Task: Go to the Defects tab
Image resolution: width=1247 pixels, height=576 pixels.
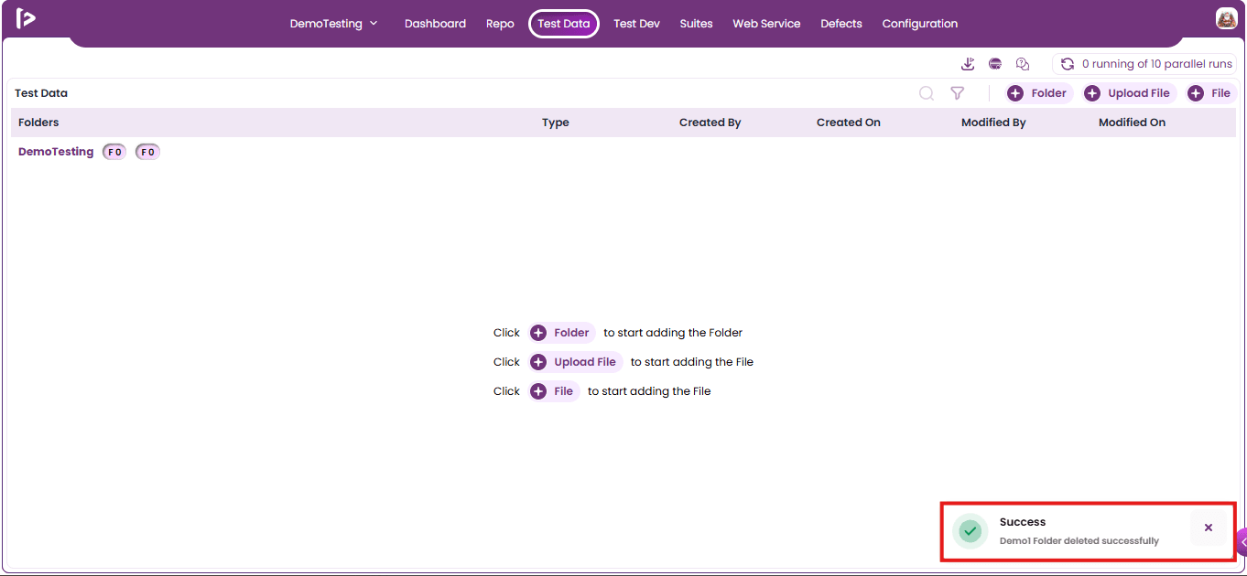Action: click(x=841, y=24)
